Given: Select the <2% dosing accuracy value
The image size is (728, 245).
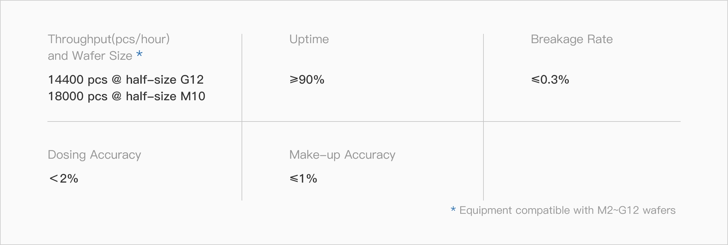Looking at the screenshot, I should click(63, 179).
